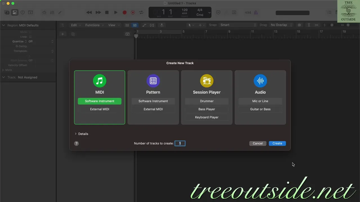
Task: Rewind the playhead
Action: (89, 12)
